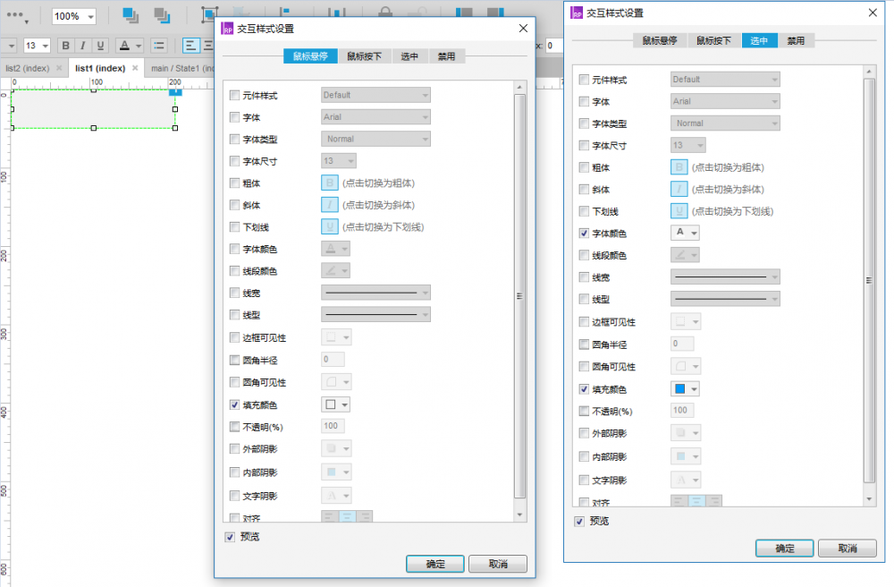The height and width of the screenshot is (587, 894).
Task: Toggle bold formatting in the toolbar
Action: point(65,45)
